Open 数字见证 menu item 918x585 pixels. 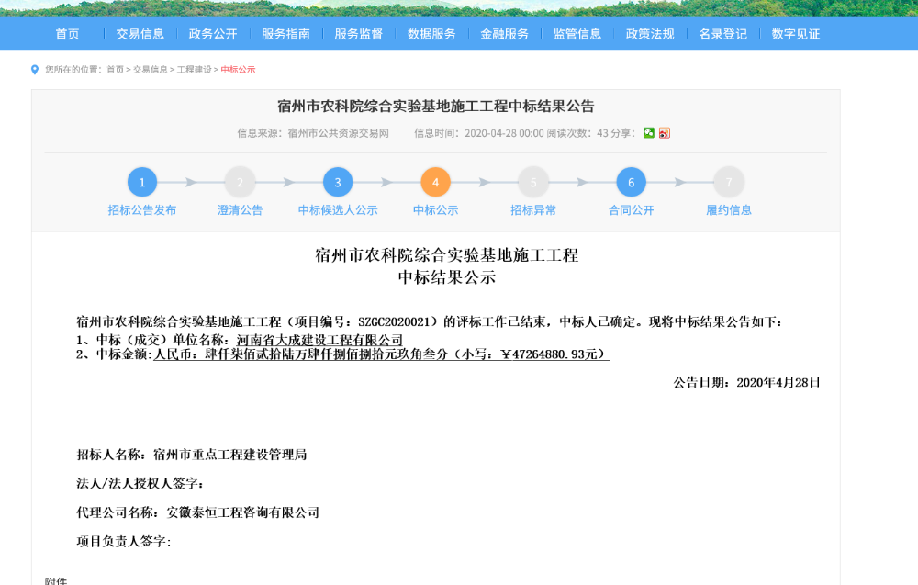coord(796,34)
